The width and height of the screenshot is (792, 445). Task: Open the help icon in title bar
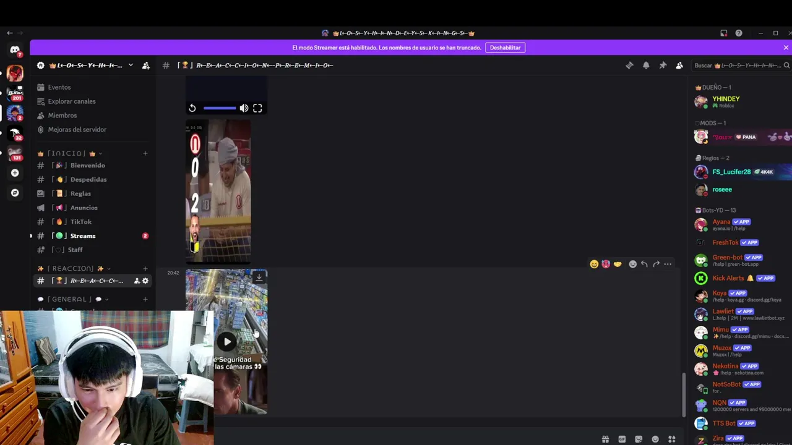click(739, 33)
